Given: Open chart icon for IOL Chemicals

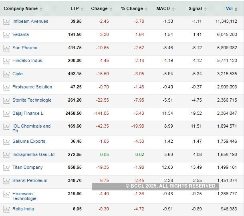Looking at the screenshot, I should coord(6,127).
